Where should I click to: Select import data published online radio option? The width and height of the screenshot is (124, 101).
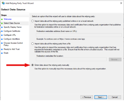pos(32,21)
